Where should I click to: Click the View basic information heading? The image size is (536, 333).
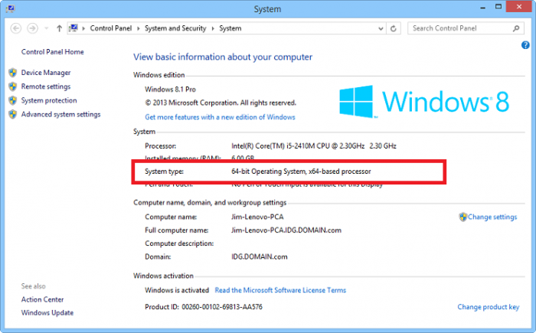coord(223,57)
